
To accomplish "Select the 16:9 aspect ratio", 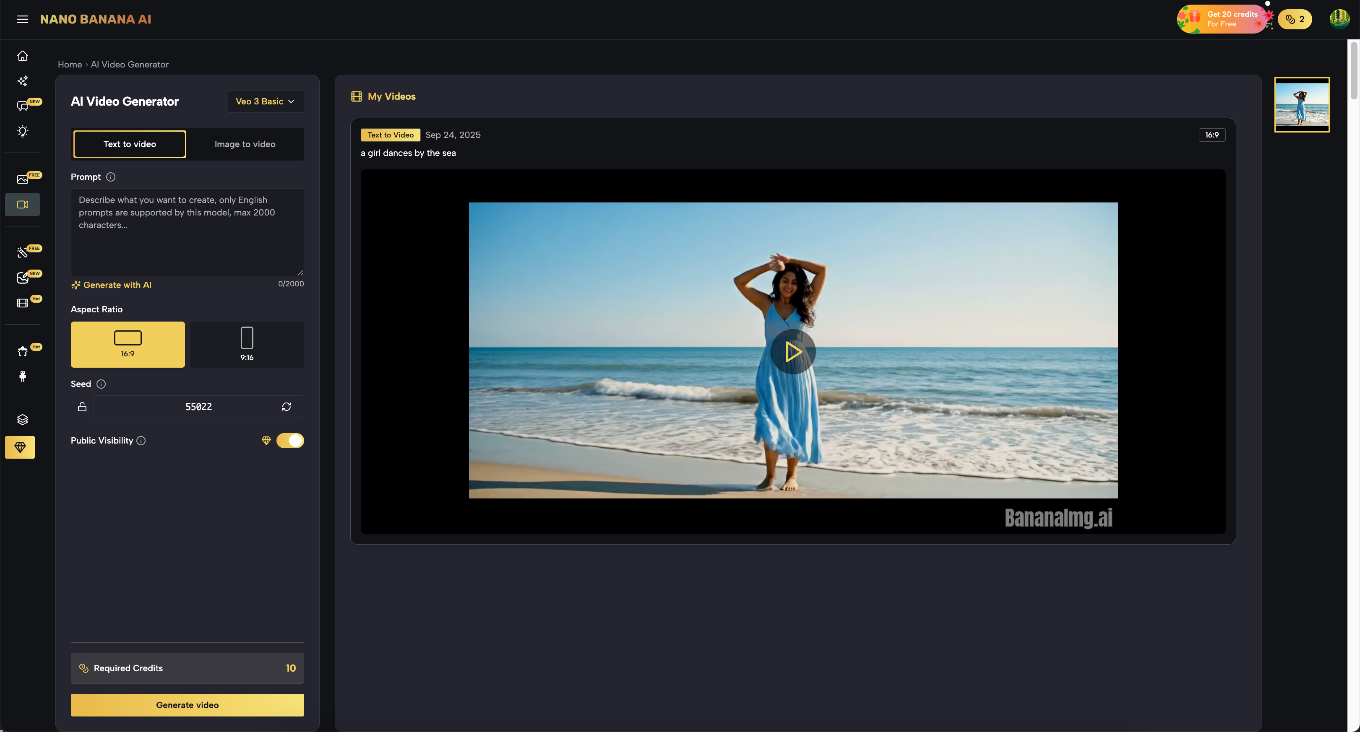I will 128,345.
